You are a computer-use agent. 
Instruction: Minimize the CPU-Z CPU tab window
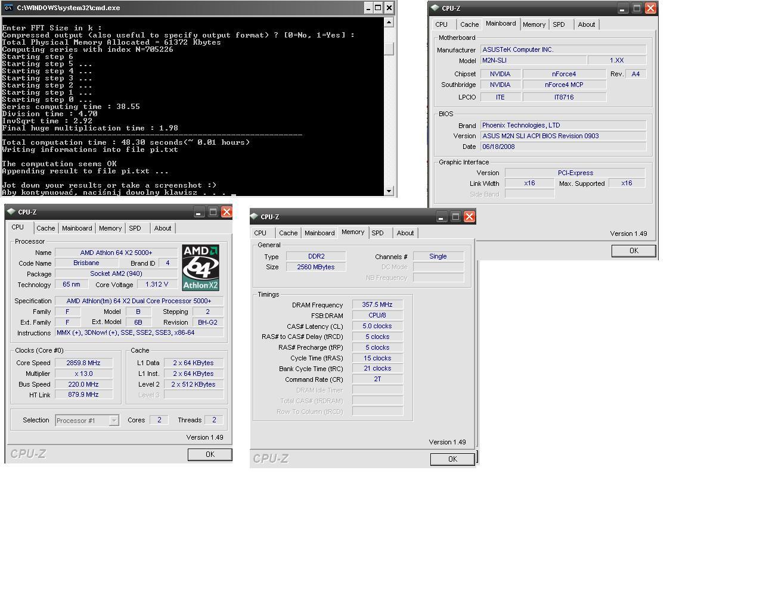[x=198, y=211]
